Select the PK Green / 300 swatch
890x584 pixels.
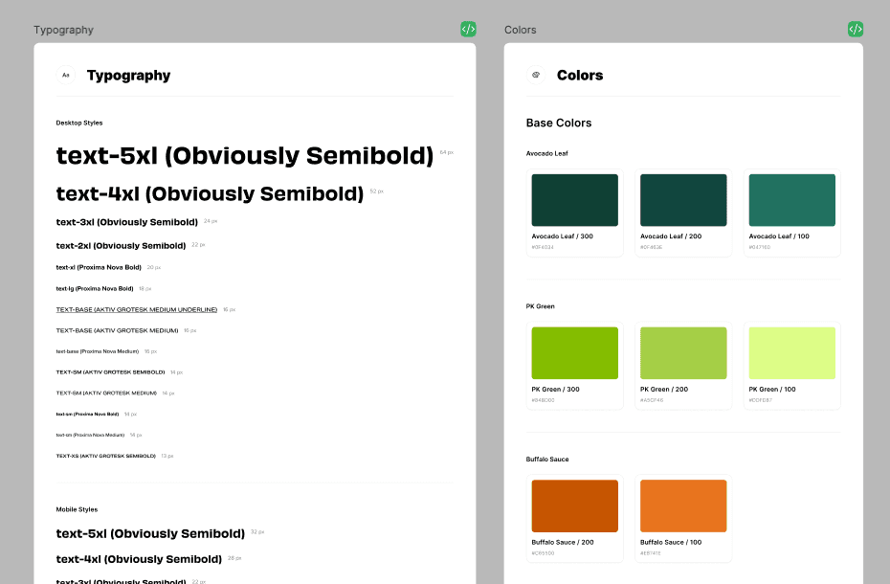(574, 353)
